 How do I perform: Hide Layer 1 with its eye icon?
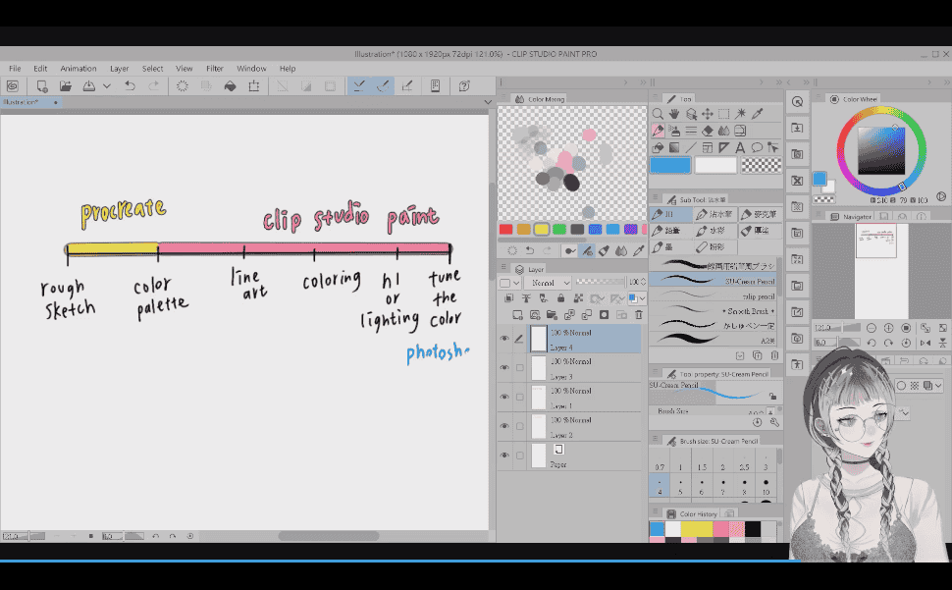[x=504, y=397]
